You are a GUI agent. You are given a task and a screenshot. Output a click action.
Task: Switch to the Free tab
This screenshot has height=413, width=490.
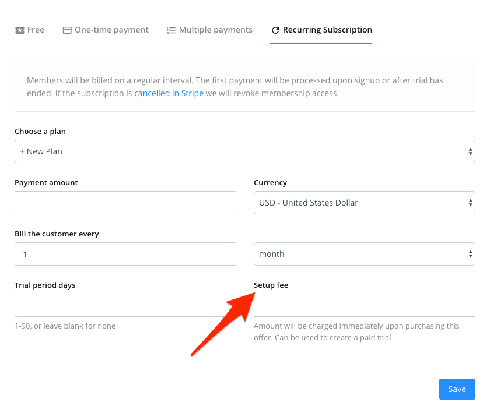[x=30, y=30]
